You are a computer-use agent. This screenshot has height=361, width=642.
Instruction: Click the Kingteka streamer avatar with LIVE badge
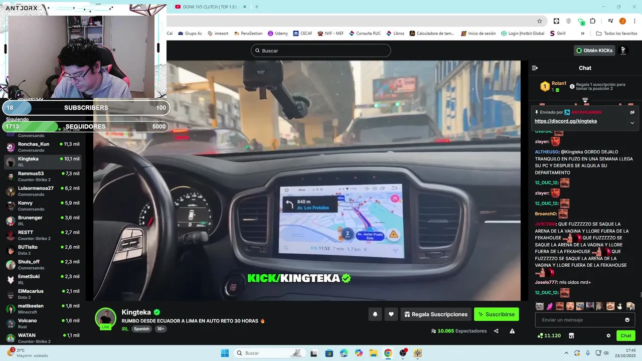[106, 319]
